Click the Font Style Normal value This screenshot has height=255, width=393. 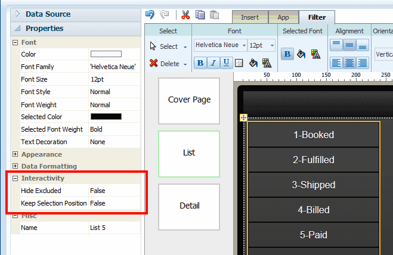click(115, 92)
